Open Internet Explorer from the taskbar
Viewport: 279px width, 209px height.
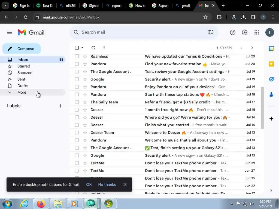(x=24, y=204)
